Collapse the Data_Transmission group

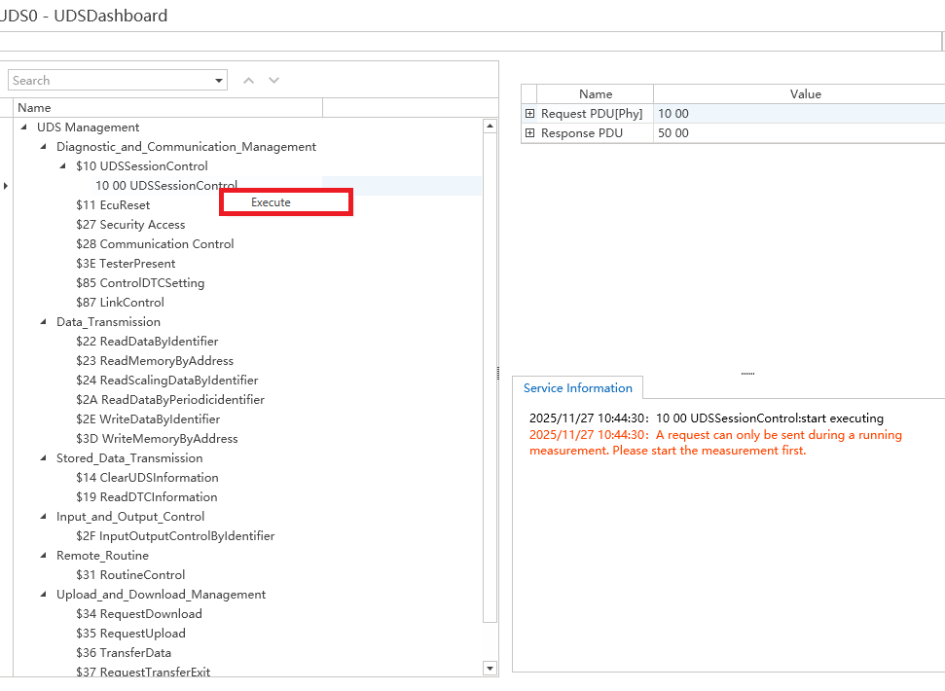pyautogui.click(x=43, y=322)
